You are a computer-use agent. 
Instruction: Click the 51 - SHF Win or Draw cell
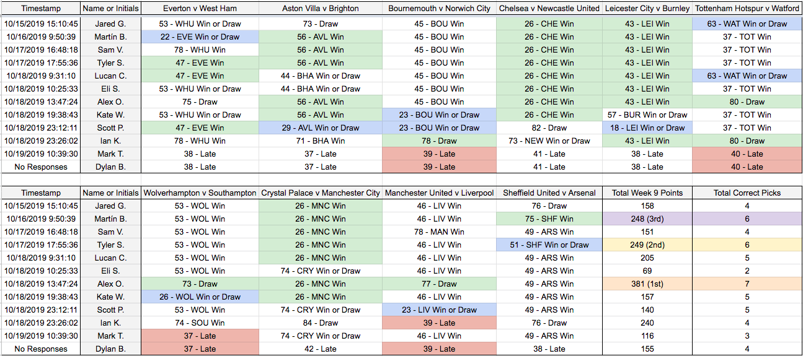point(549,245)
